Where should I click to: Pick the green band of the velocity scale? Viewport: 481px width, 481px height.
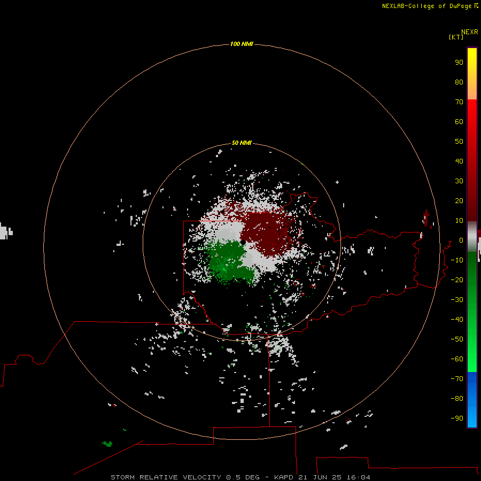[x=472, y=312]
